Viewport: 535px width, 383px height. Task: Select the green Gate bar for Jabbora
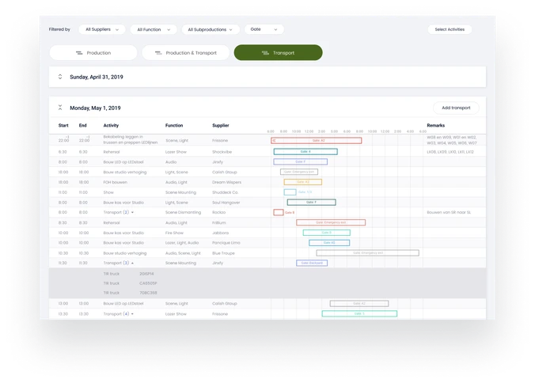pyautogui.click(x=327, y=233)
